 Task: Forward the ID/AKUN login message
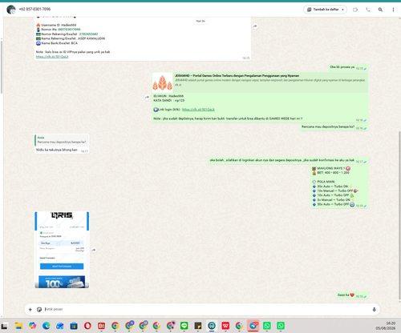[x=147, y=98]
